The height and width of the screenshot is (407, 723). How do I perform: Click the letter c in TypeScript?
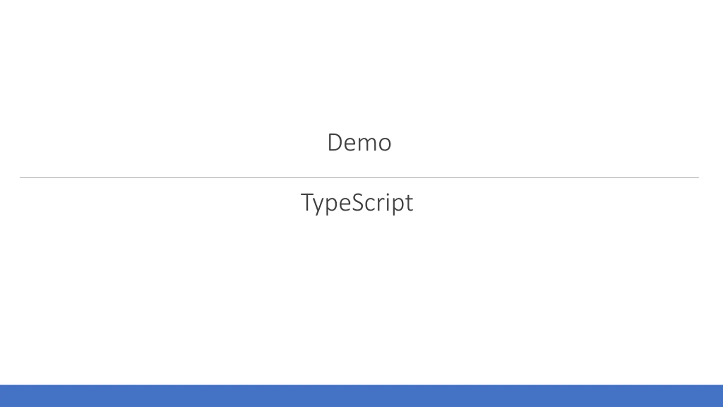point(370,204)
